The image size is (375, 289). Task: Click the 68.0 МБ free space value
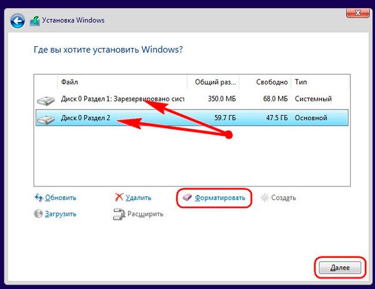[x=275, y=99]
